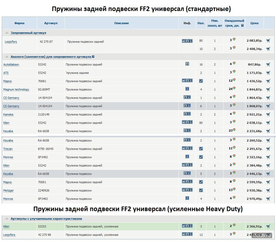This screenshot has width=276, height=242.
Task: Toggle availability checkbox for Mapco 1 436,52р.
Action: (x=201, y=81)
